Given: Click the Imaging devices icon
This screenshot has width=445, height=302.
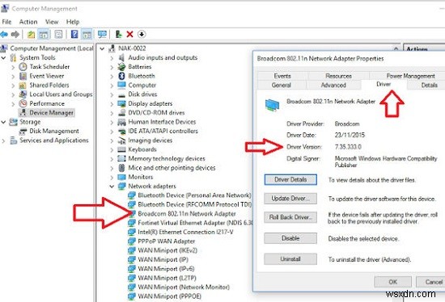Looking at the screenshot, I should 121,141.
